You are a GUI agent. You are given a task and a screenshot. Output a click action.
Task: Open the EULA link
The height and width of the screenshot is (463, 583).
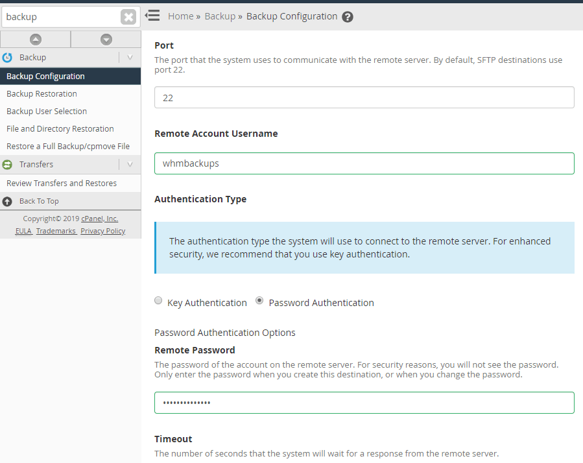tap(23, 230)
